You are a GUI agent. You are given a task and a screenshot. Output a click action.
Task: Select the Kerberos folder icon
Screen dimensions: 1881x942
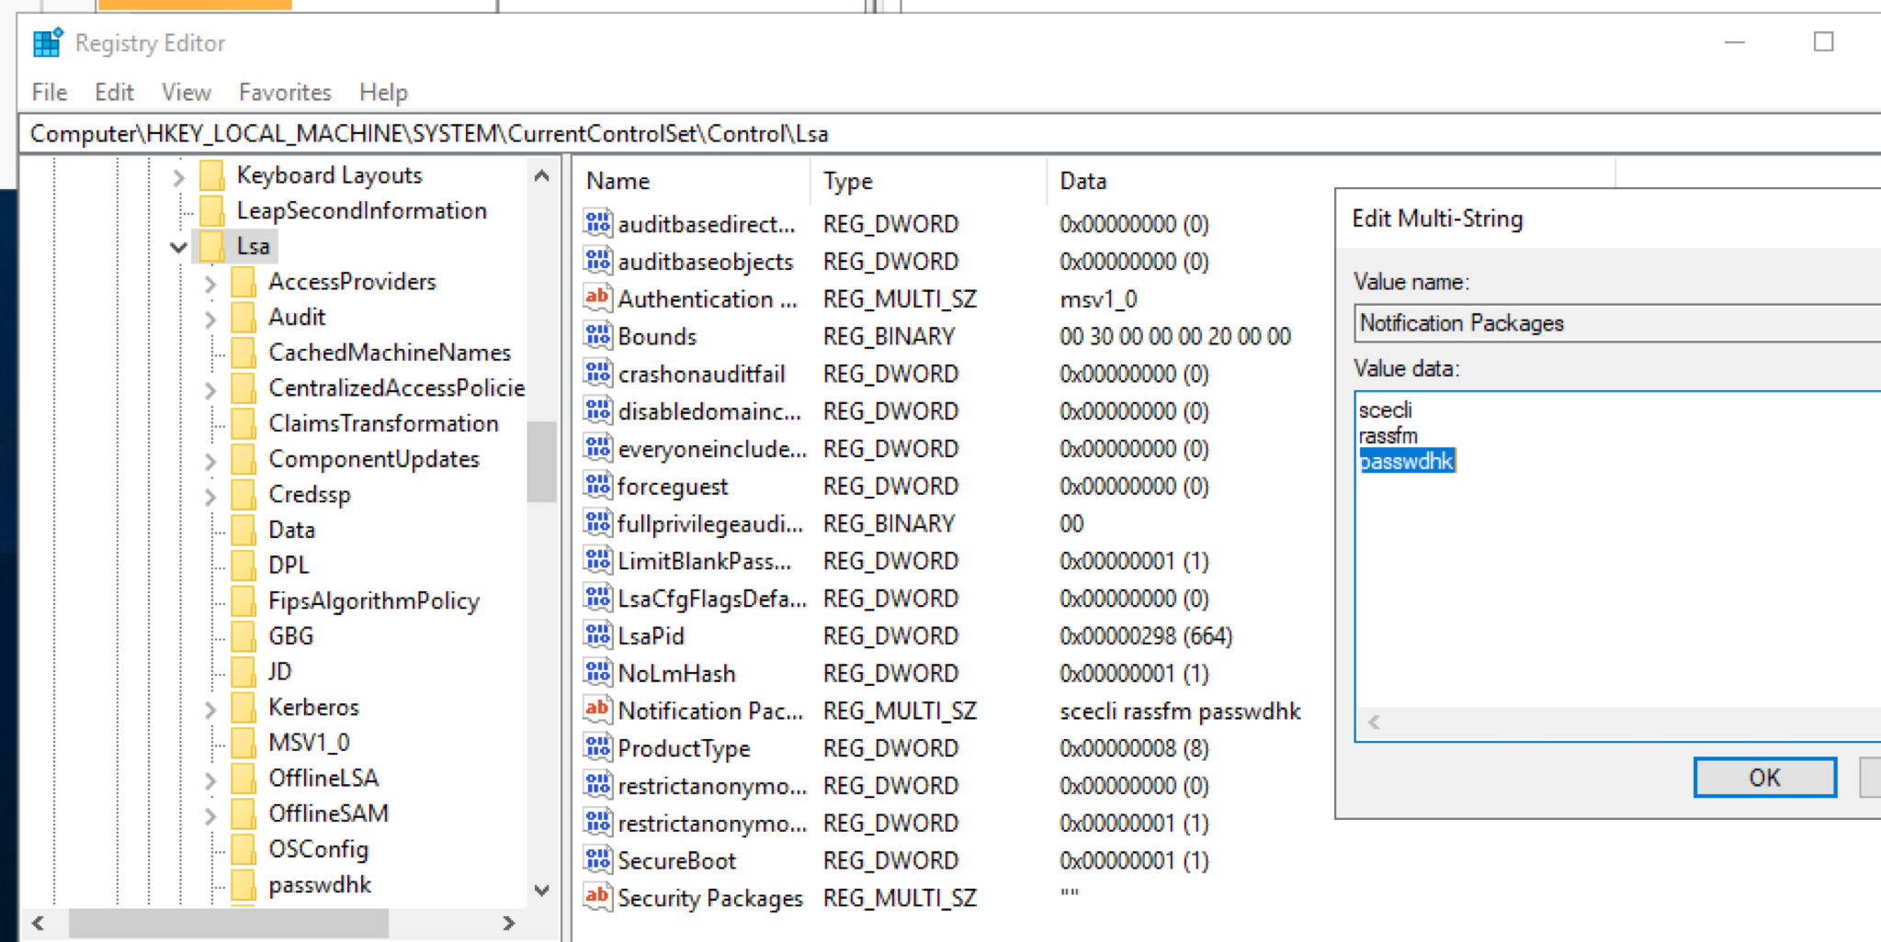coord(244,707)
